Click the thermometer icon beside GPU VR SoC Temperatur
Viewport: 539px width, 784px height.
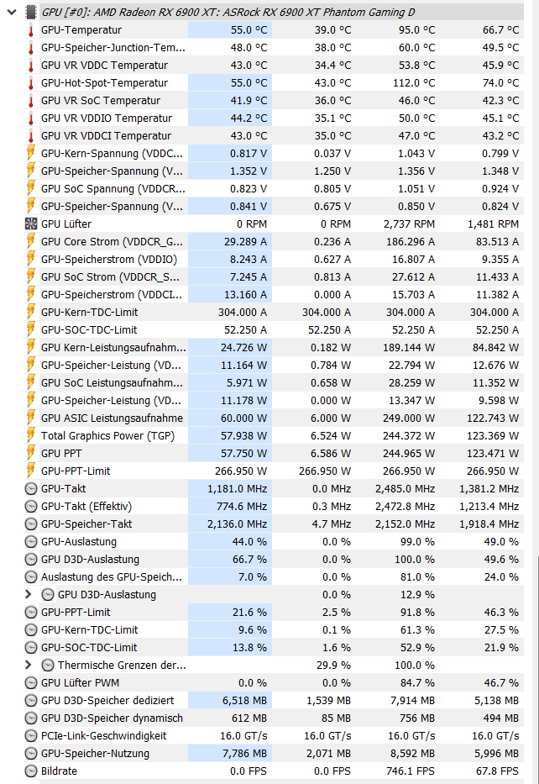click(31, 101)
